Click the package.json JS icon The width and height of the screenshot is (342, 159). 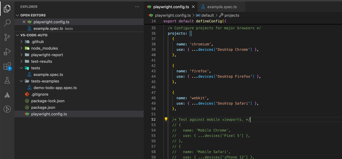(27, 108)
